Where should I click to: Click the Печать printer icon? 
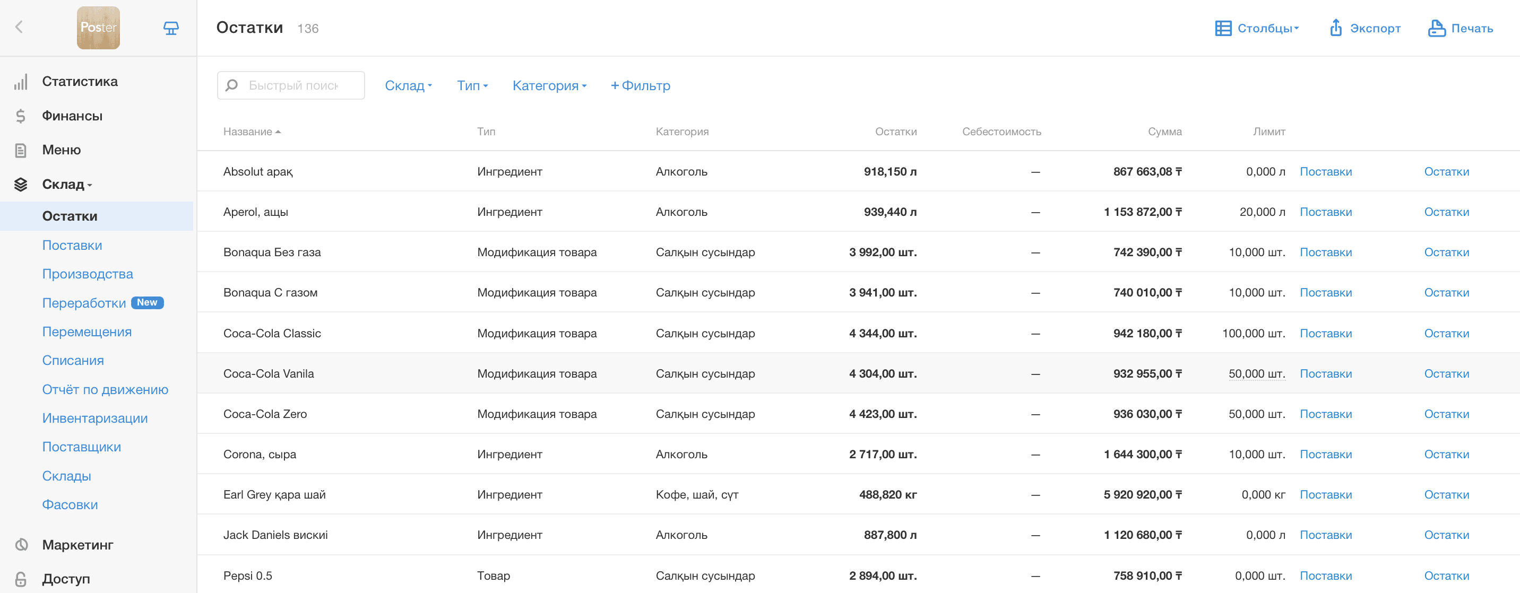click(1437, 28)
